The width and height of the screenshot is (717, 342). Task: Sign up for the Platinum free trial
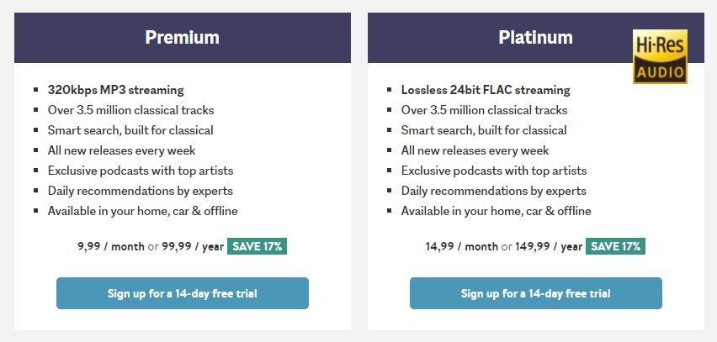coord(536,293)
